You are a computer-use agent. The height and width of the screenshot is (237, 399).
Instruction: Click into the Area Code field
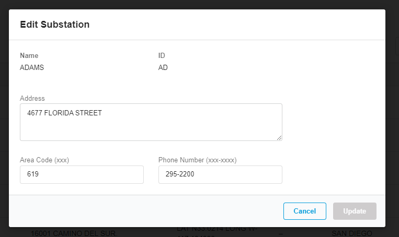(x=82, y=174)
